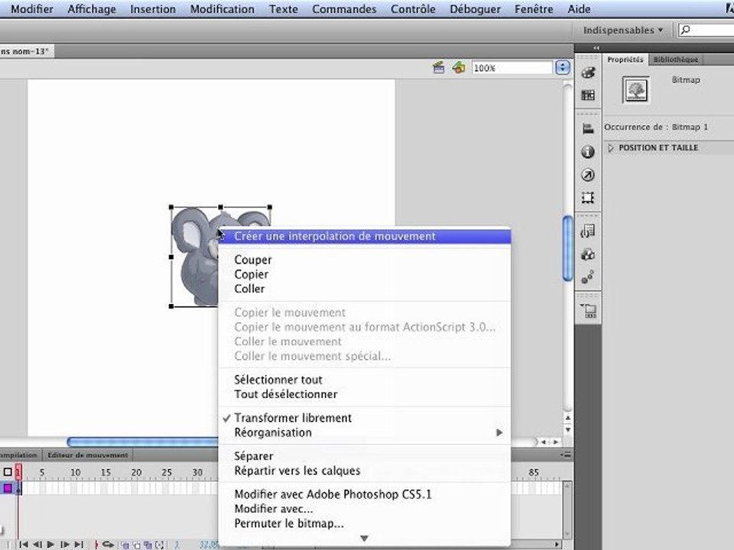Screen dimensions: 734x550
Task: Open the Modification menu
Action: pyautogui.click(x=222, y=9)
